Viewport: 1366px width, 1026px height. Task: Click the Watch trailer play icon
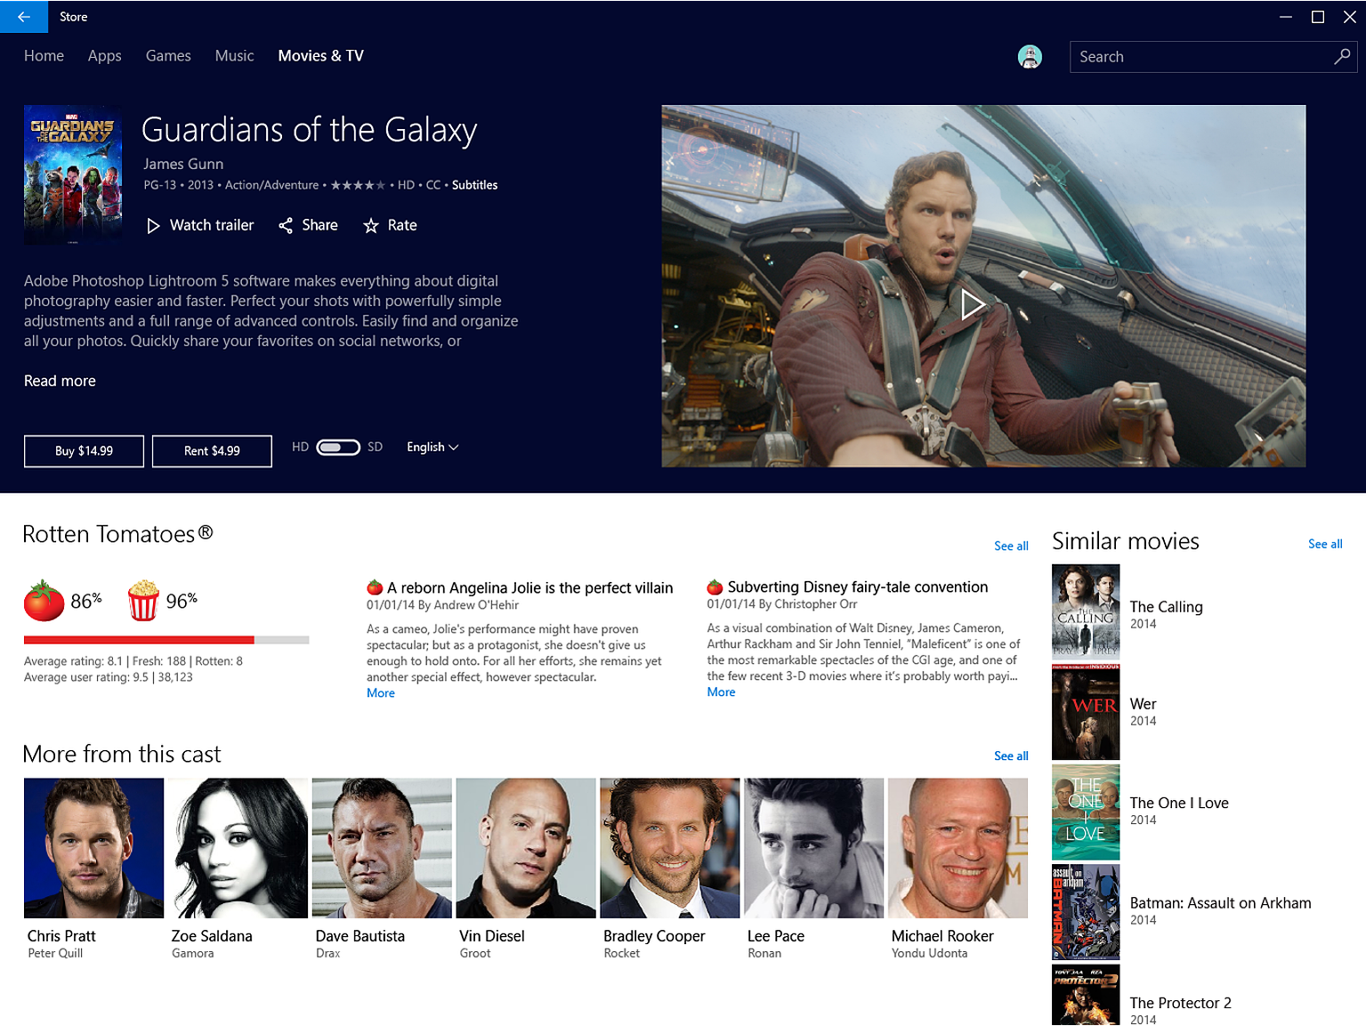click(153, 226)
